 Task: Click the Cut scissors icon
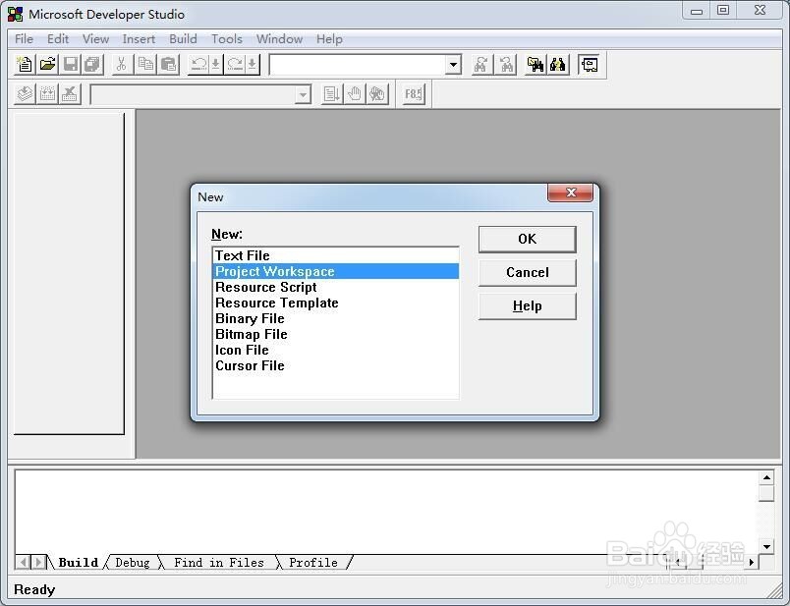click(122, 65)
